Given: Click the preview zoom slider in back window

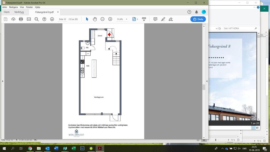Looking at the screenshot, I should (x=216, y=140).
